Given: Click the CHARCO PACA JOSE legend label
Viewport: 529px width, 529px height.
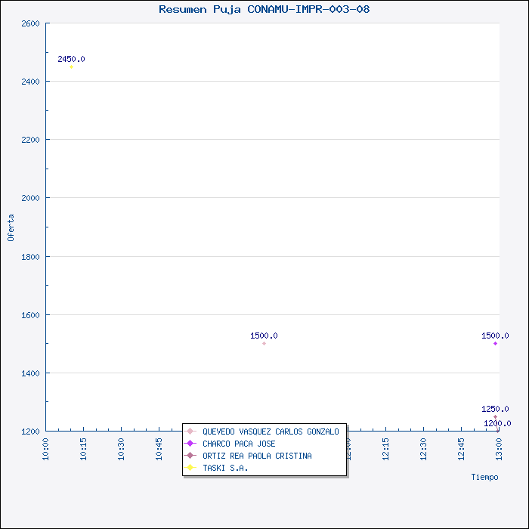Looking at the screenshot, I should pyautogui.click(x=239, y=444).
